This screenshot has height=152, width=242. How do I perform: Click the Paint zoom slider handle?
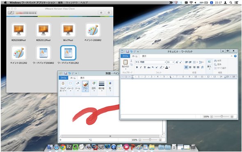click(x=150, y=140)
